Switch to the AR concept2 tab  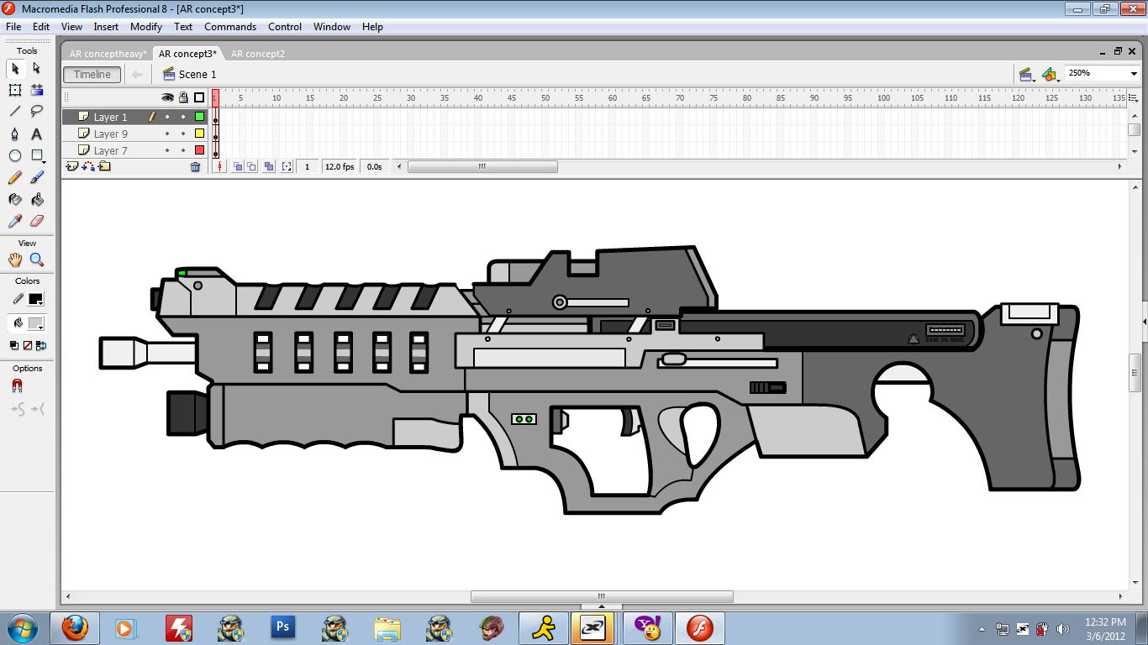click(257, 54)
